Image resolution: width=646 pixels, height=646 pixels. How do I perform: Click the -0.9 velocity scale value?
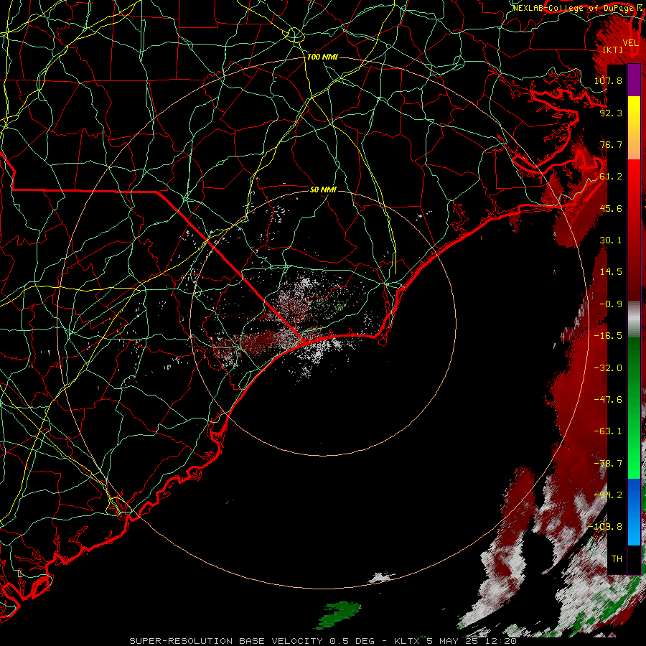click(x=611, y=304)
